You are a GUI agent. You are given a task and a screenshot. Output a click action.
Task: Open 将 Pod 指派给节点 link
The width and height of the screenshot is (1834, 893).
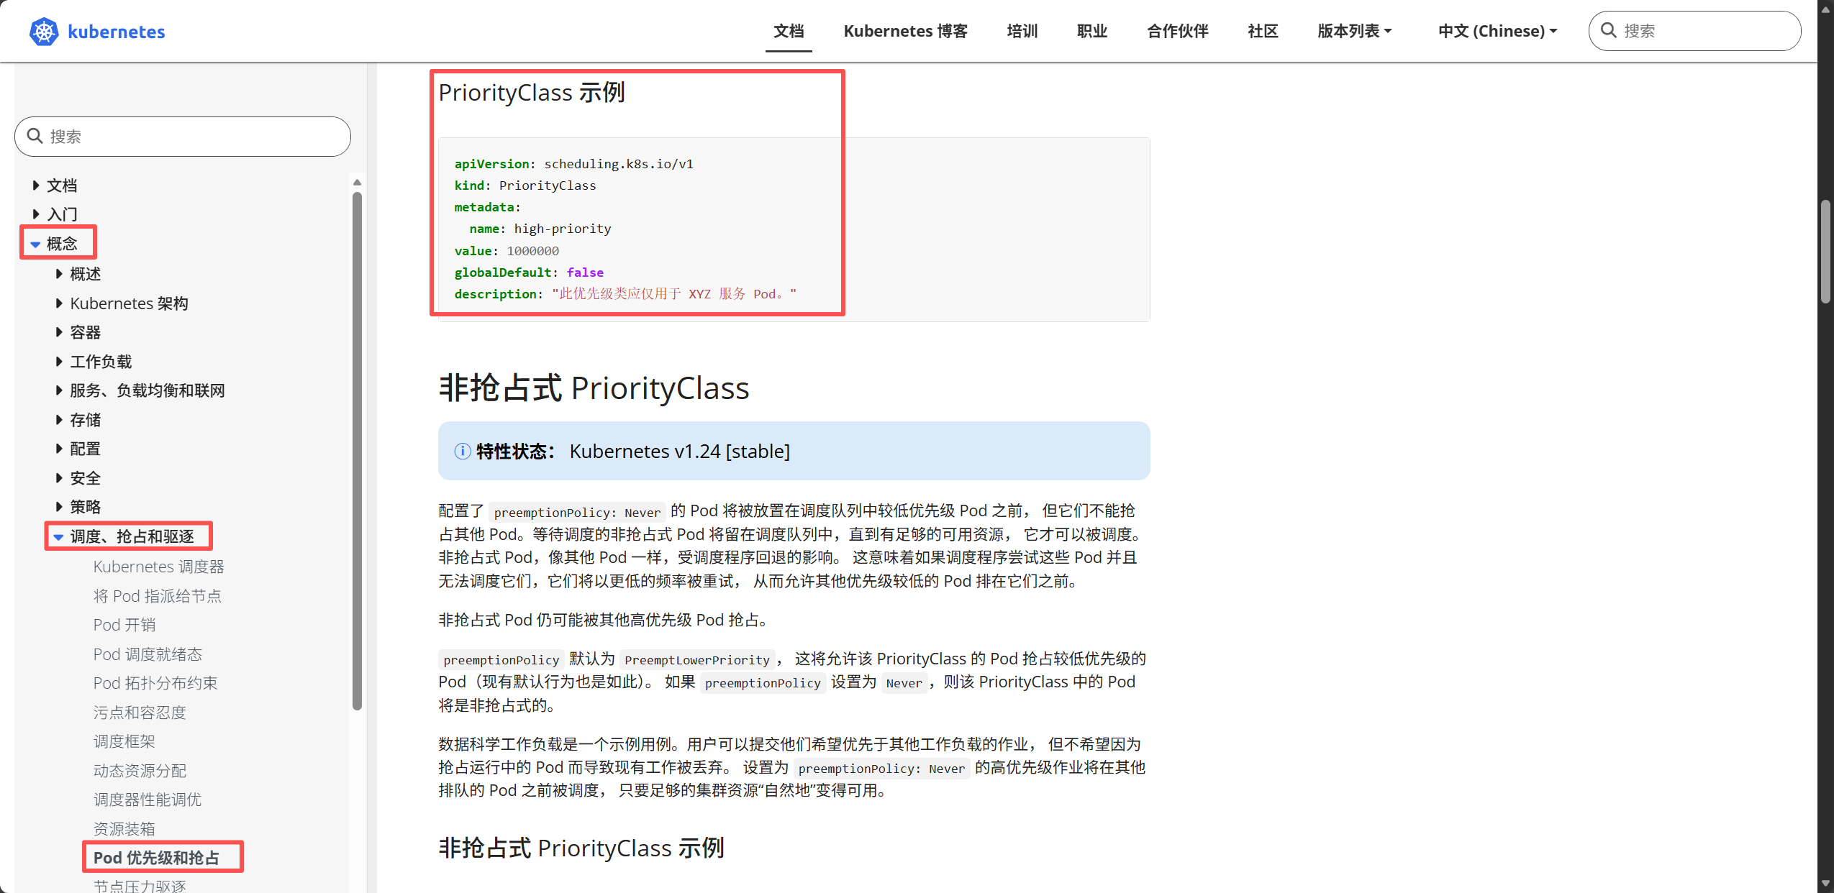[x=158, y=596]
